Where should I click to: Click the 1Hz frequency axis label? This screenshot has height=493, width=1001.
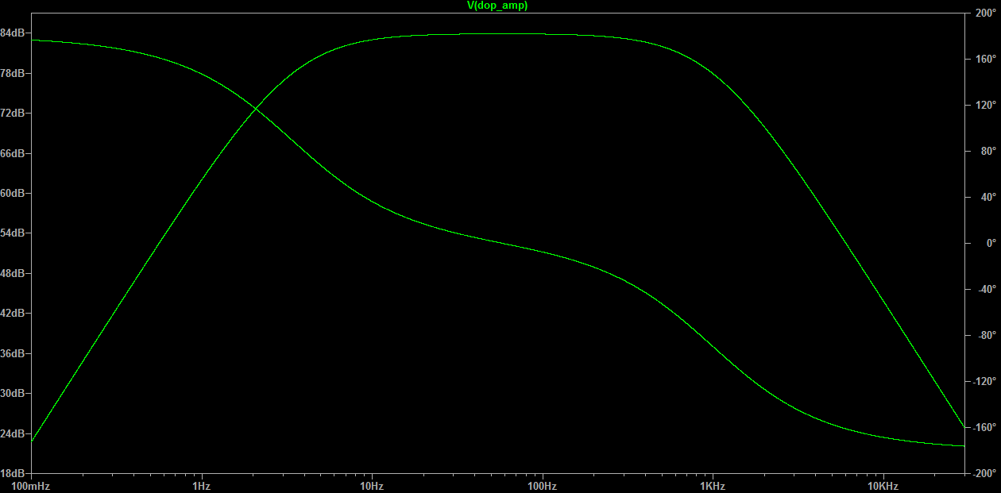click(x=201, y=486)
